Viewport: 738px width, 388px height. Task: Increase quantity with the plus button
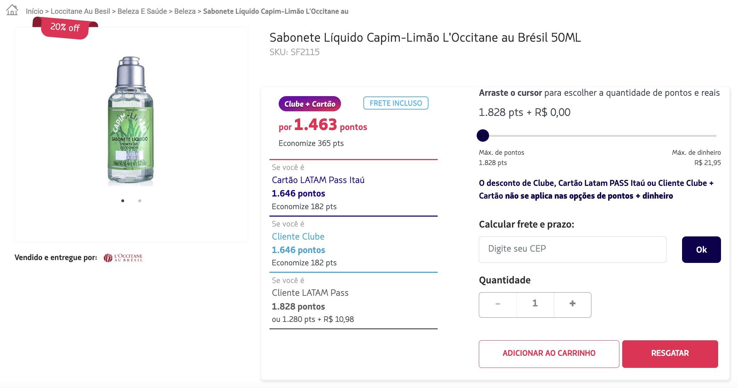click(x=572, y=304)
